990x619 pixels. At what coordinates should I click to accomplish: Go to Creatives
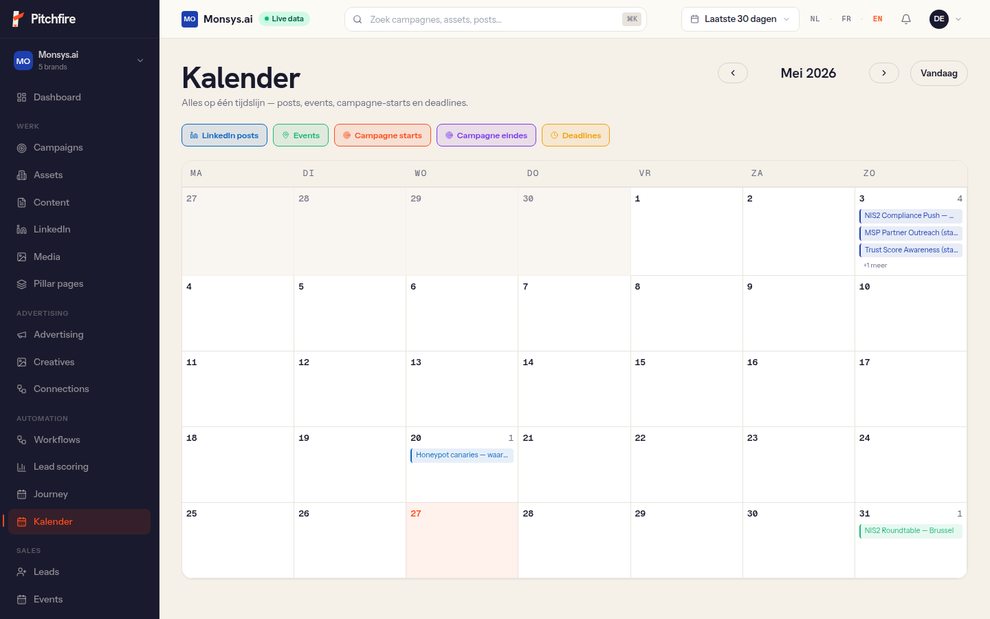80,362
